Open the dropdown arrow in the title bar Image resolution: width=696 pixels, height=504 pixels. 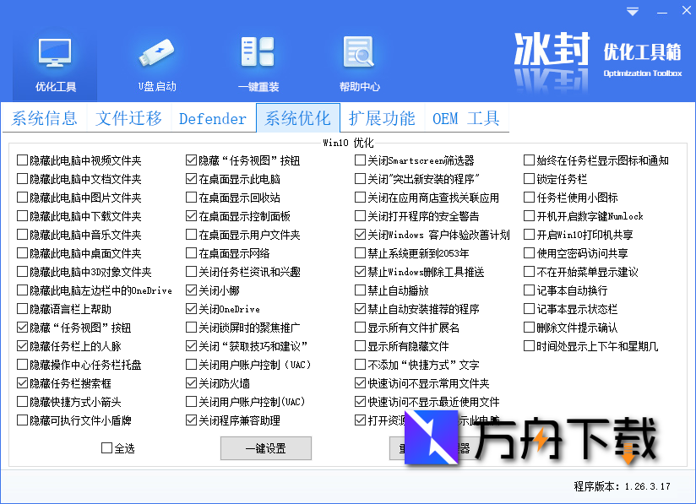tap(631, 11)
